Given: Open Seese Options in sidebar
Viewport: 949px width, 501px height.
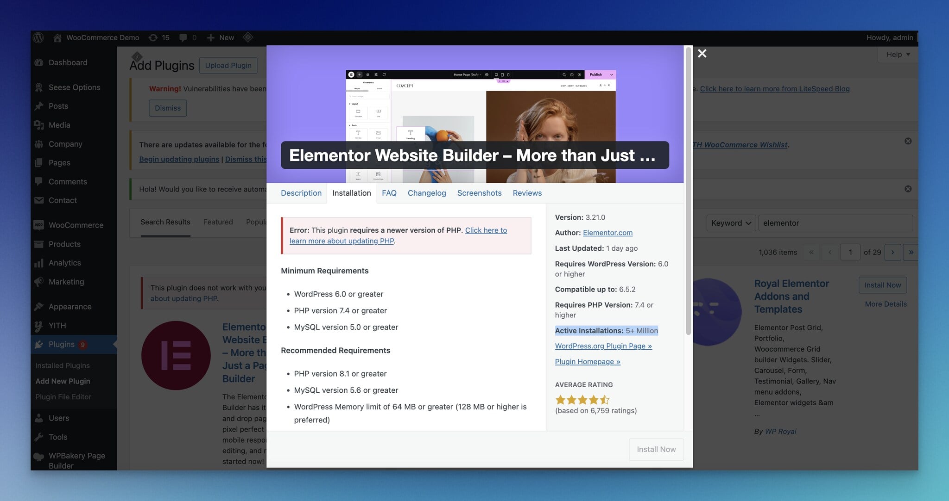Looking at the screenshot, I should pos(74,87).
